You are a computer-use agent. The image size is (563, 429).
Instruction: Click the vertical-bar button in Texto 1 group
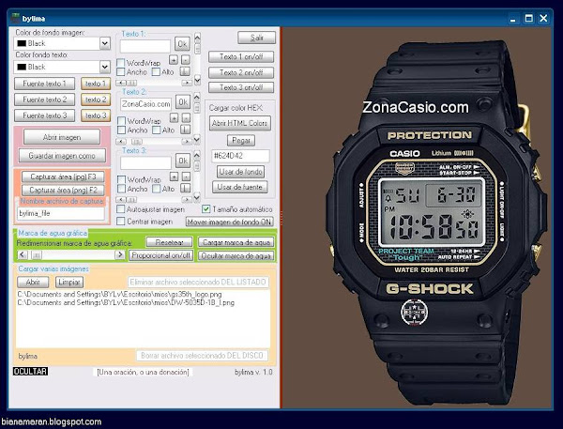pos(185,71)
